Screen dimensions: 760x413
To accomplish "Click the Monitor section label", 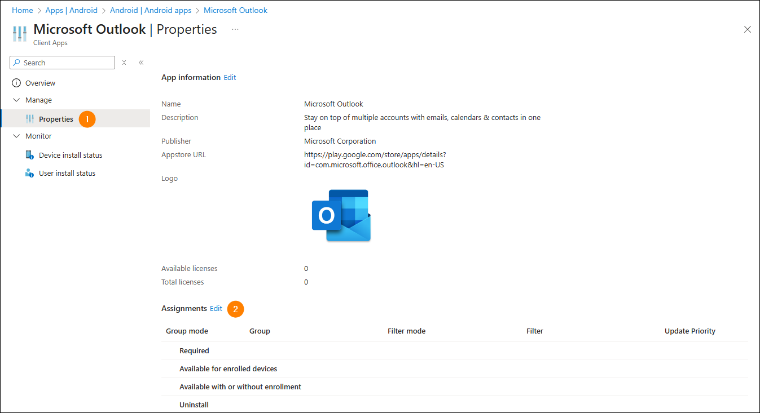I will pos(38,136).
